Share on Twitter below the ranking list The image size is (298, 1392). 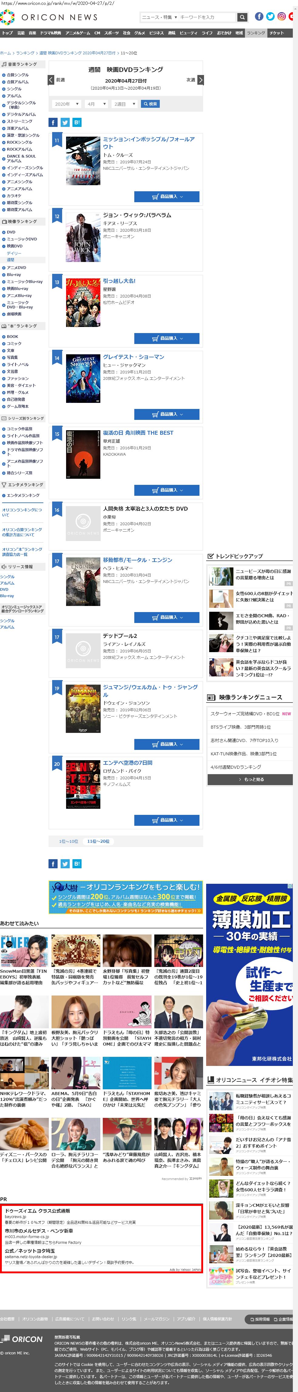(x=65, y=863)
